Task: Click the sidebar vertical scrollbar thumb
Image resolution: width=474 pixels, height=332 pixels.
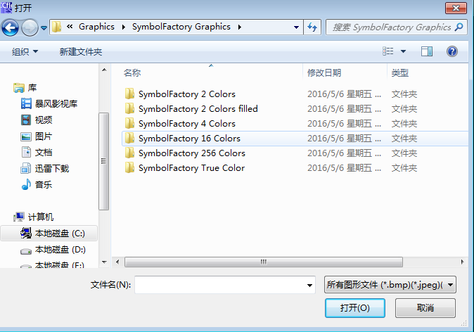Action: point(103,161)
